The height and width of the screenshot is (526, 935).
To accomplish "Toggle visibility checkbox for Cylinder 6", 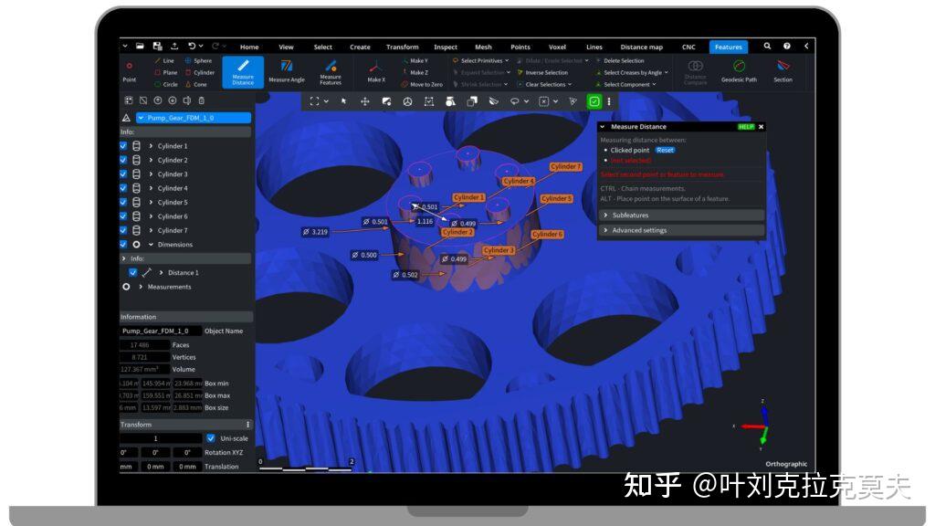I will click(x=123, y=216).
